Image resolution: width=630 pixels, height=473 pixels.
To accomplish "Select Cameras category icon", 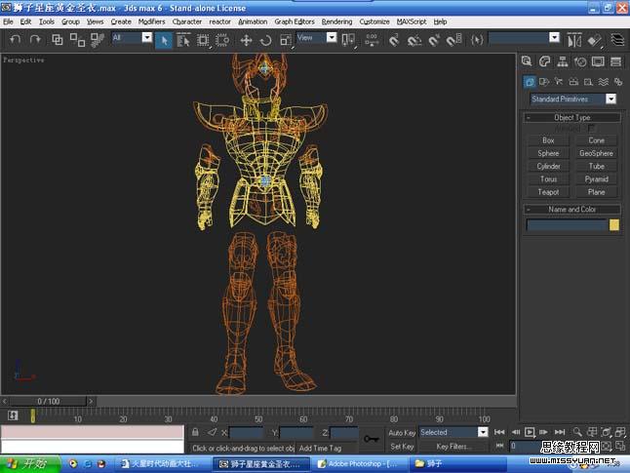I will pyautogui.click(x=573, y=82).
